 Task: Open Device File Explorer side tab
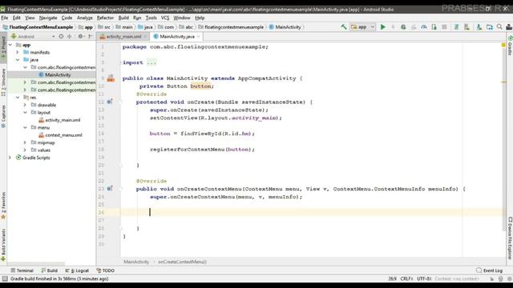click(x=510, y=238)
